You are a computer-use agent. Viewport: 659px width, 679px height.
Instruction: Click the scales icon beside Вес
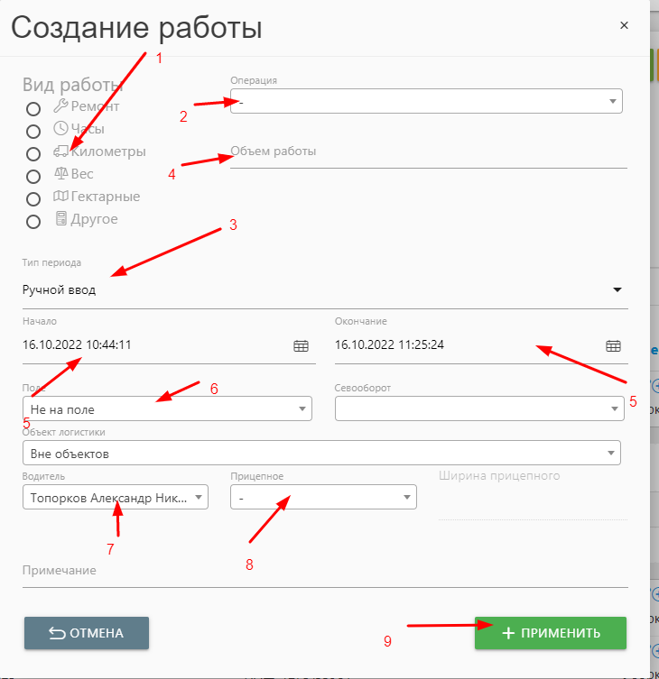(60, 173)
